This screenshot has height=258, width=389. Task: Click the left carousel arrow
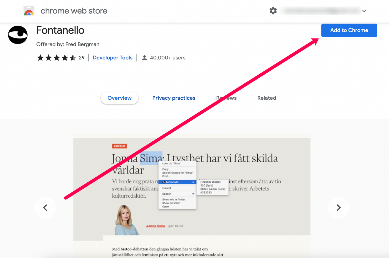[x=45, y=207]
